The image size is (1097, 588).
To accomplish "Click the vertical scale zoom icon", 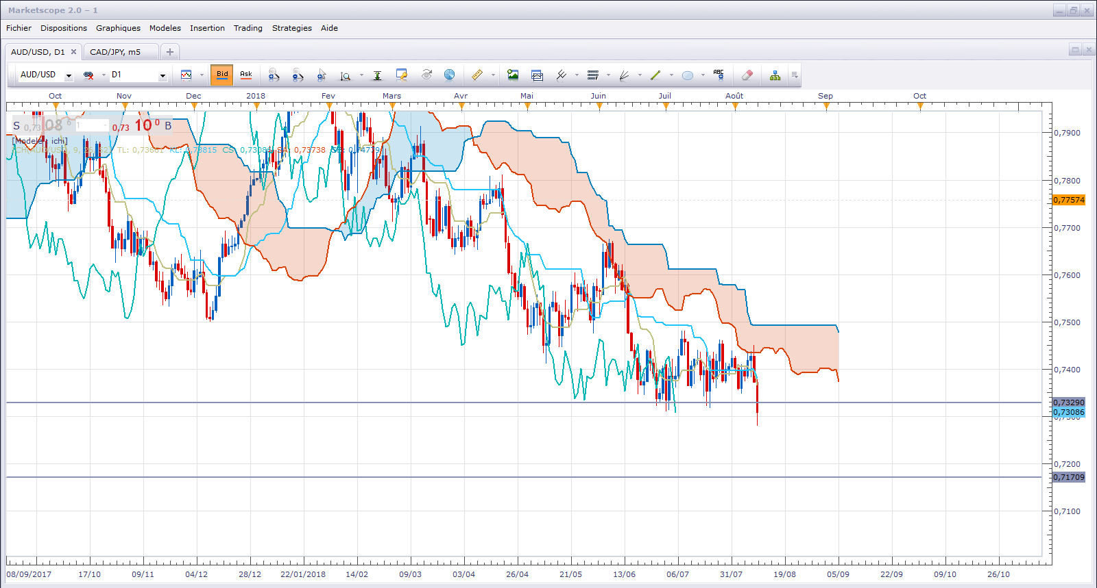I will [346, 75].
